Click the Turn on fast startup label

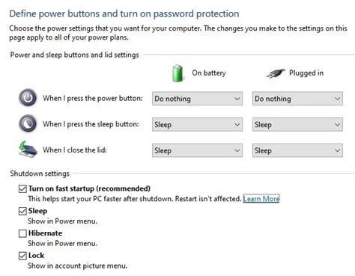tap(89, 188)
